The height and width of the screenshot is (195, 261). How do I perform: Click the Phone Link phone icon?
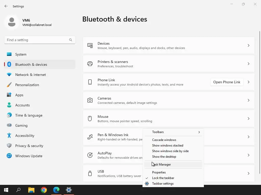90,82
